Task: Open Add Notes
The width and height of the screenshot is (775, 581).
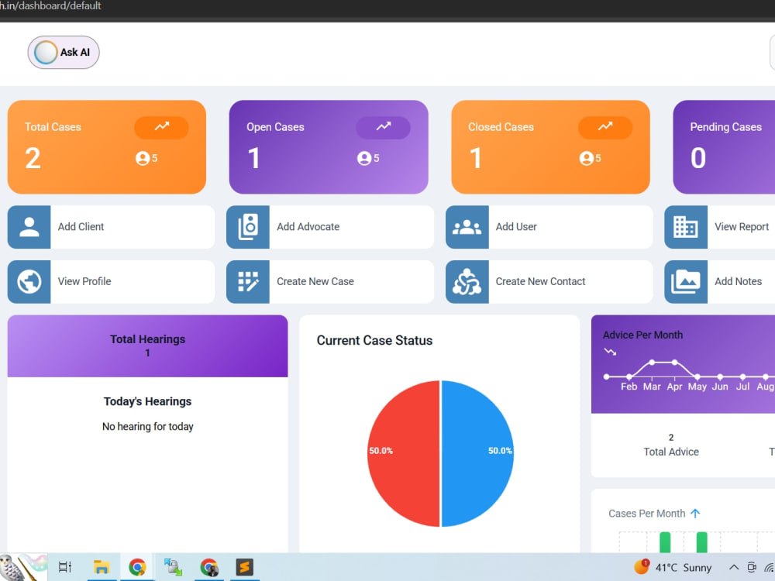Action: pos(738,282)
